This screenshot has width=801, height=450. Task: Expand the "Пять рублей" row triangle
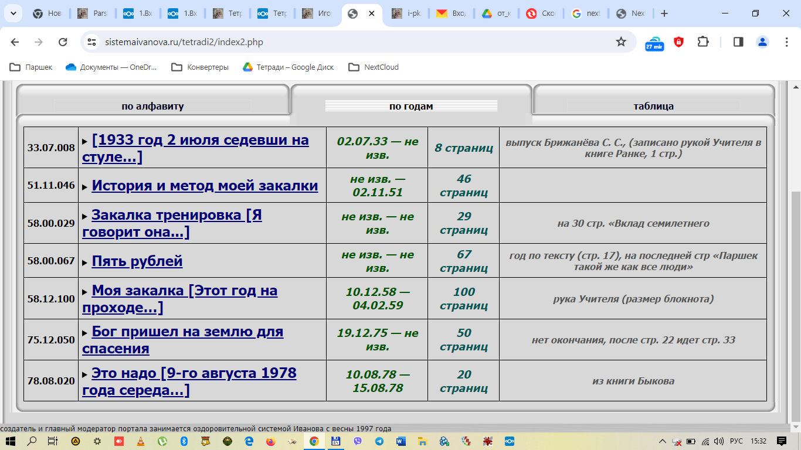85,262
